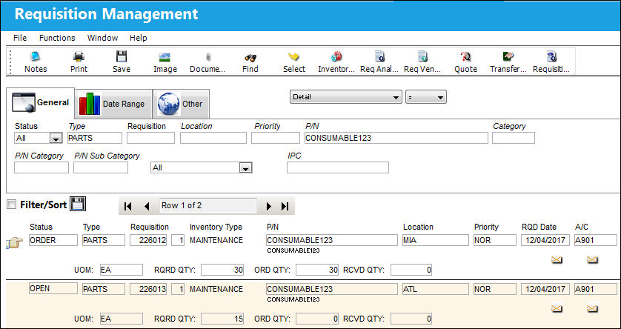Open the Detail dropdown
The width and height of the screenshot is (621, 329).
346,97
